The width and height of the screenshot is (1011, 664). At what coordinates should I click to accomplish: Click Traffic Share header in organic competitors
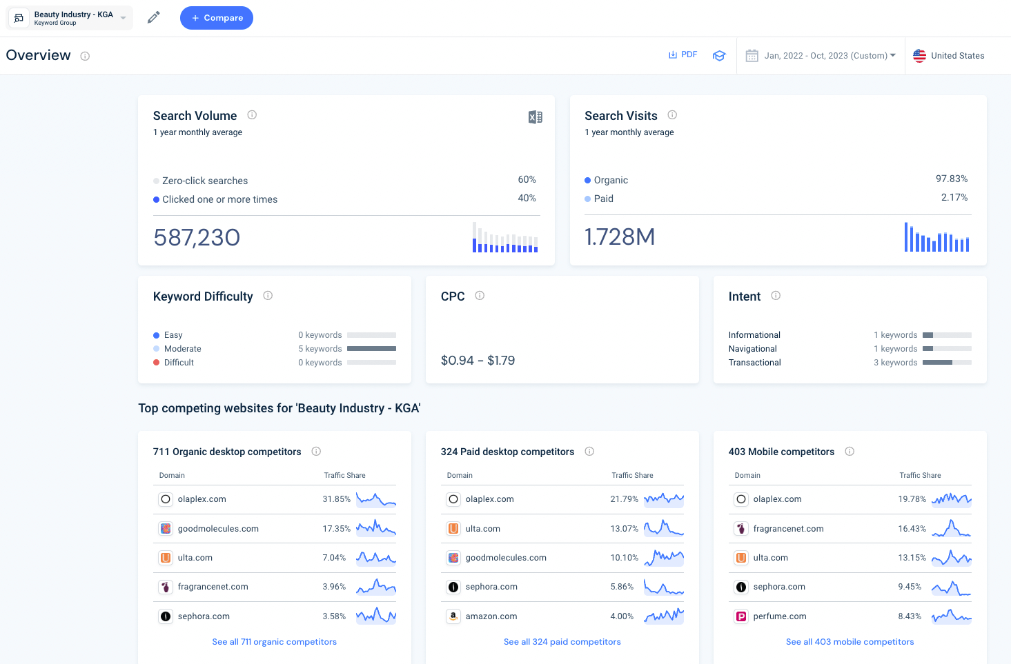pos(345,476)
